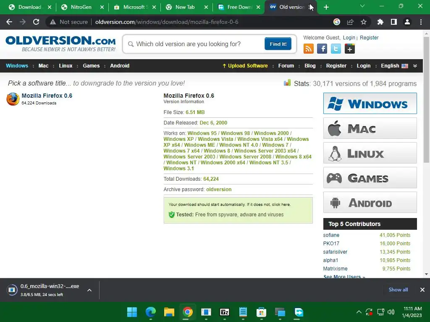
Task: Open File Explorer from the taskbar
Action: (169, 312)
